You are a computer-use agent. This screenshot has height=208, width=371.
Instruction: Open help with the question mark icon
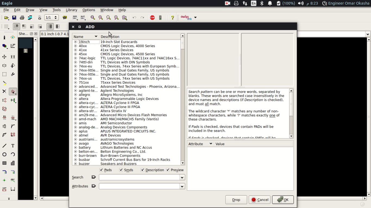(x=172, y=18)
